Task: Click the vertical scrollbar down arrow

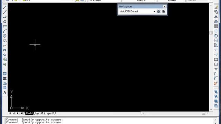Action: coord(211,110)
